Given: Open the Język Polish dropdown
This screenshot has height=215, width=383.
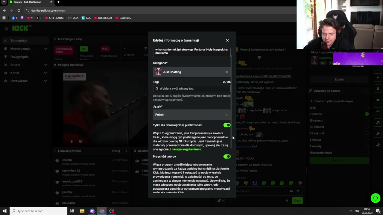Looking at the screenshot, I should (191, 115).
